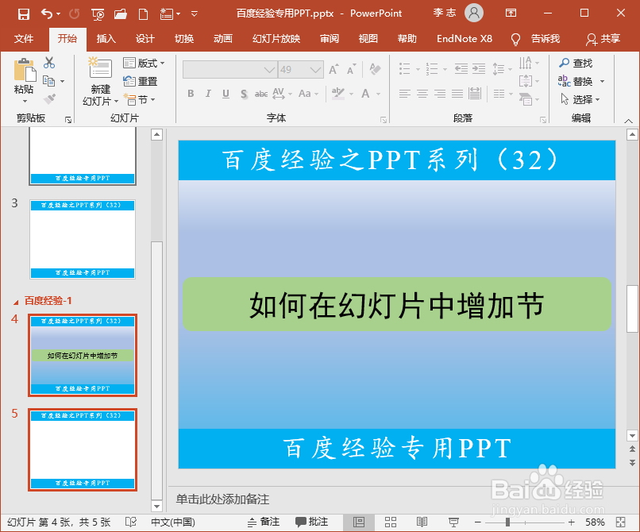Click the Increase Font Size icon
The height and width of the screenshot is (532, 640).
click(333, 69)
